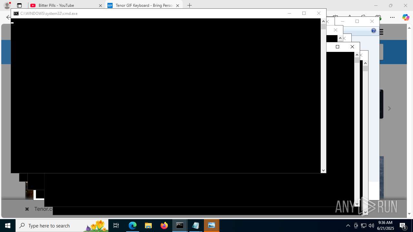Screen dimensions: 413x232
Task: Close the Bitter Pills - YouTube tab
Action: coord(100,5)
